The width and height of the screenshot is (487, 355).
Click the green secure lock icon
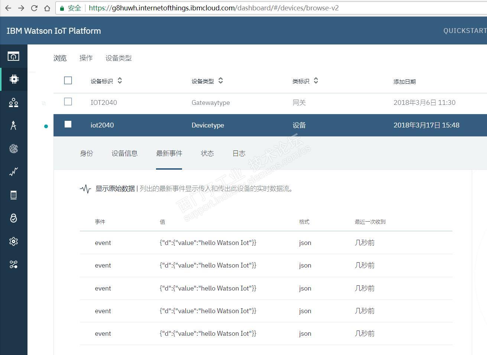coord(62,8)
